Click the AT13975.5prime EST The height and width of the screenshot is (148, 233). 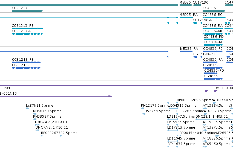tap(205, 130)
